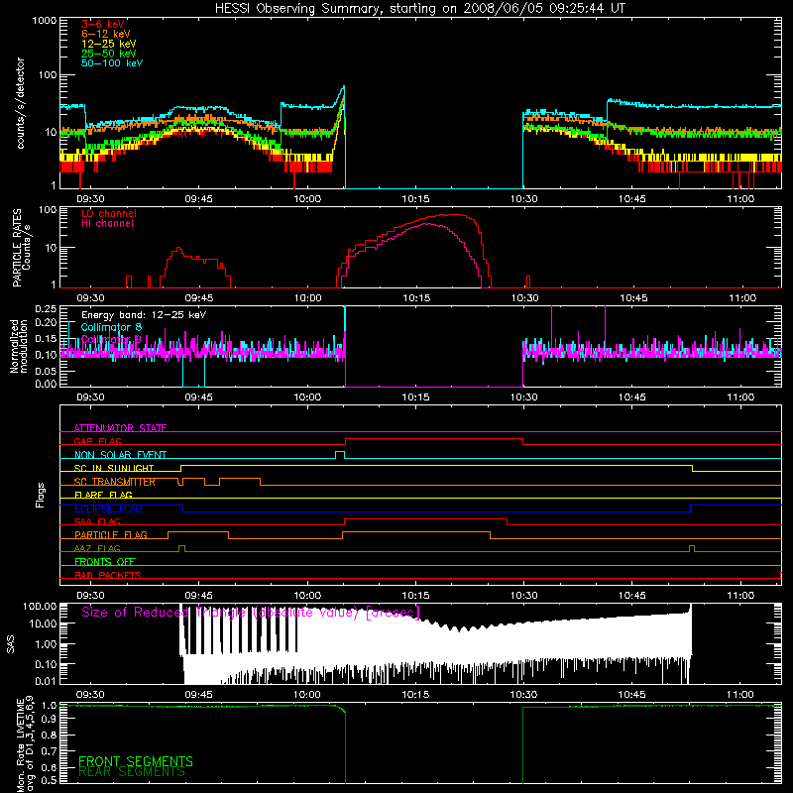The image size is (793, 793).
Task: Click the SAS axis label
Action: [11, 644]
